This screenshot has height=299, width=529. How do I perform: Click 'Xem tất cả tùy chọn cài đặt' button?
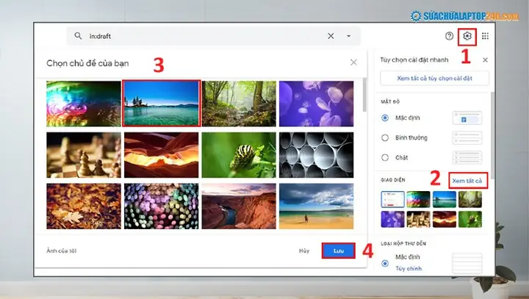[x=434, y=79]
